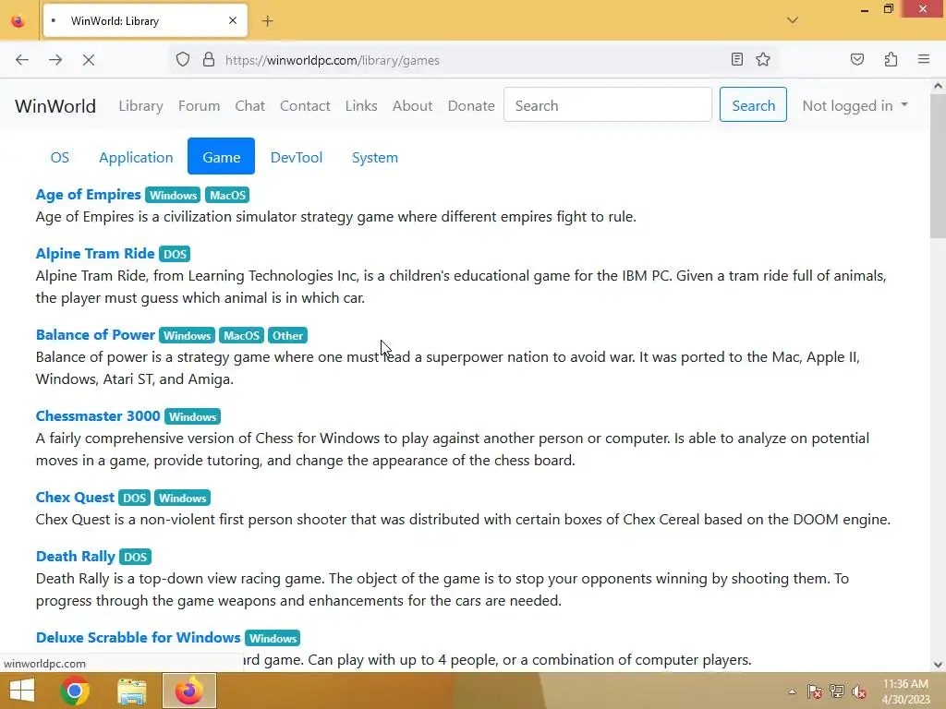
Task: Open the Contact nav link
Action: (305, 105)
